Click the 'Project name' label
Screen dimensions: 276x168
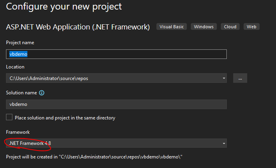[x=20, y=43]
